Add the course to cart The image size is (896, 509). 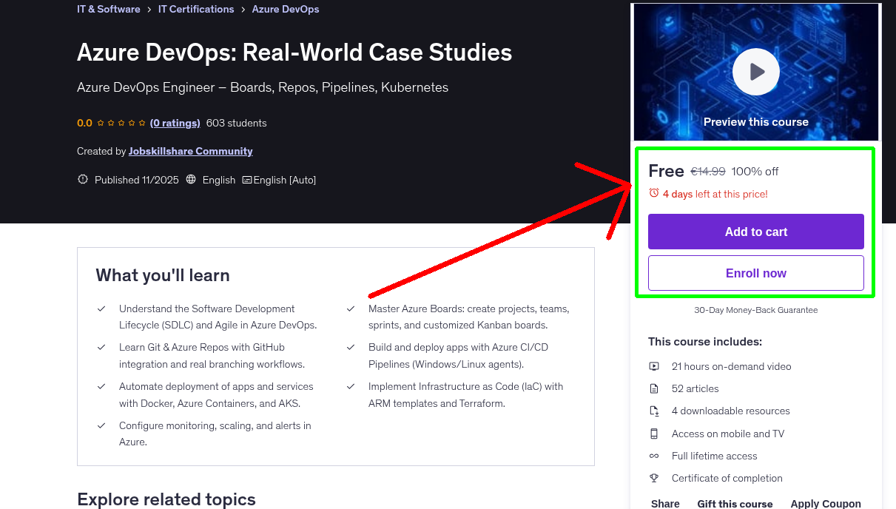pos(755,231)
